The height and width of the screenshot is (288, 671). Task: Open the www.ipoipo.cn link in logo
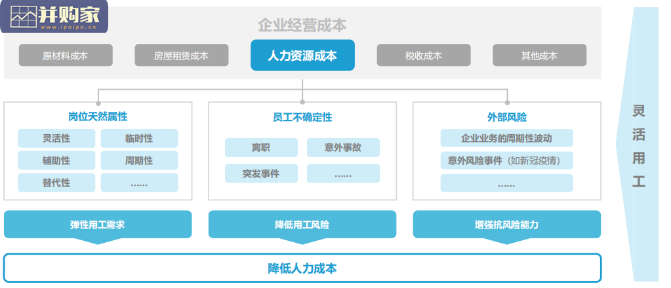click(x=68, y=27)
